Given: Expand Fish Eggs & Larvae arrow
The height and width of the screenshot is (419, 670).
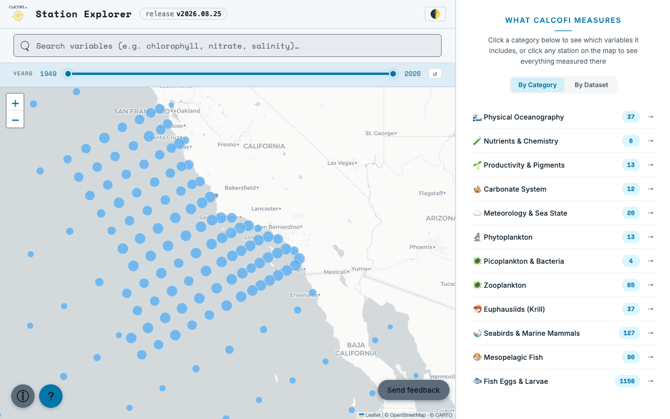Looking at the screenshot, I should pos(650,381).
